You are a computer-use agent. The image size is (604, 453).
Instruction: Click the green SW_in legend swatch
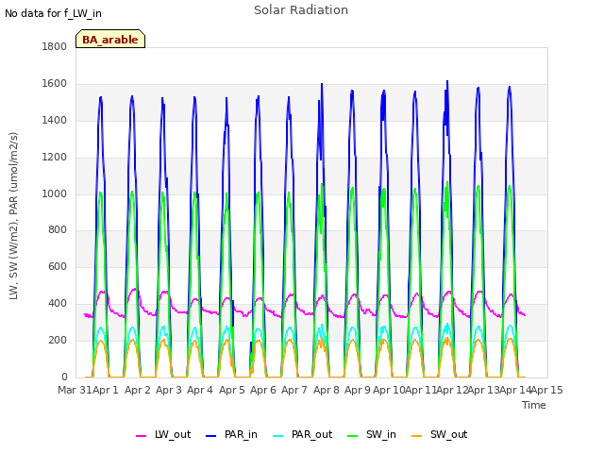(352, 436)
